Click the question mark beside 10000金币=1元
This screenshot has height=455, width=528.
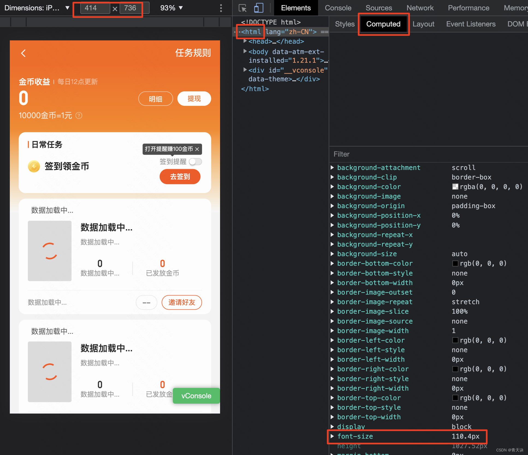79,116
